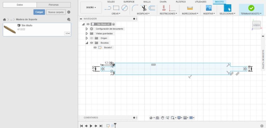Select the Fillet (Empalme) modify tool

click(135, 8)
